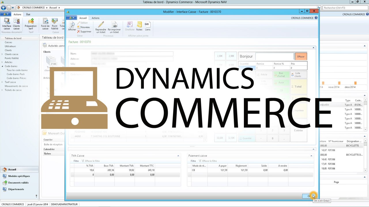Screen dimensions: 369x207
Task: Click Σ Total button on POS panel
Action: 298,87
